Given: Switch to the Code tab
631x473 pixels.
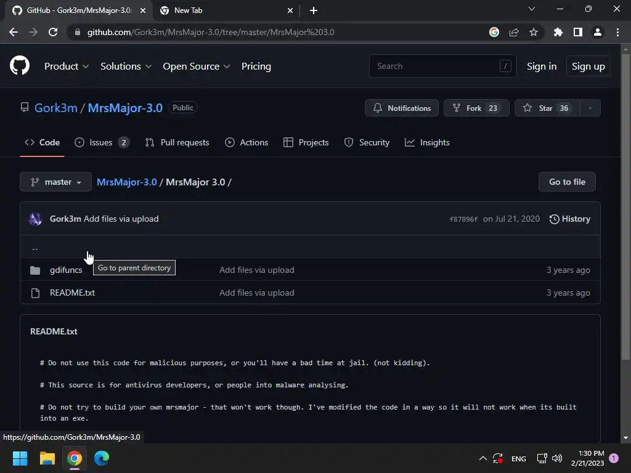Looking at the screenshot, I should [43, 142].
